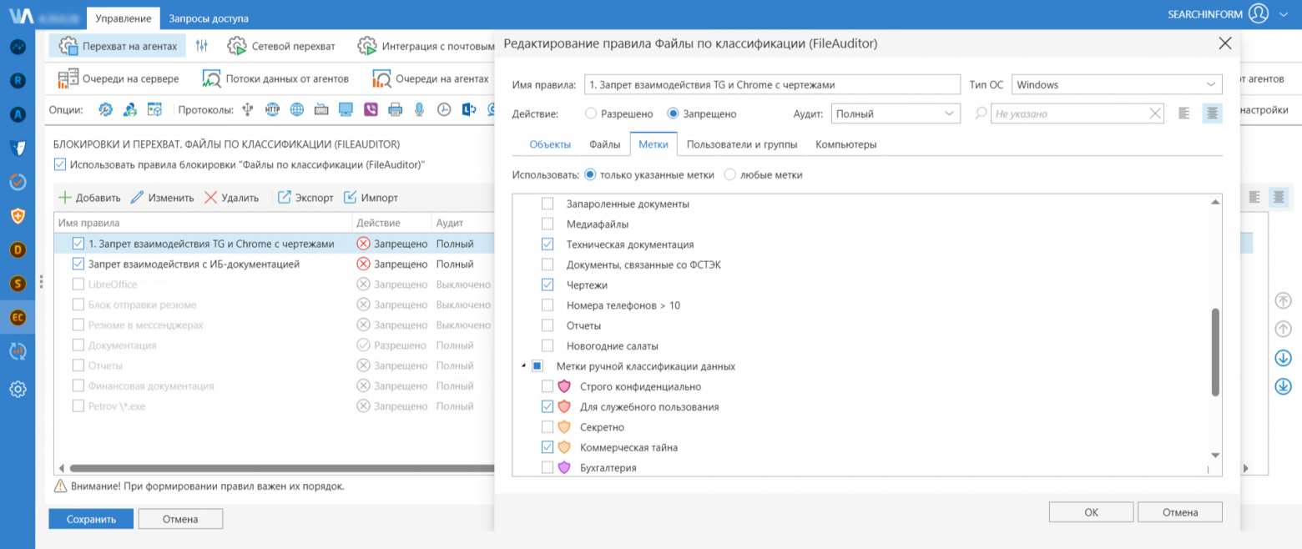
Task: Collapse the 'Метки ручной классификации данных' group
Action: pyautogui.click(x=523, y=366)
